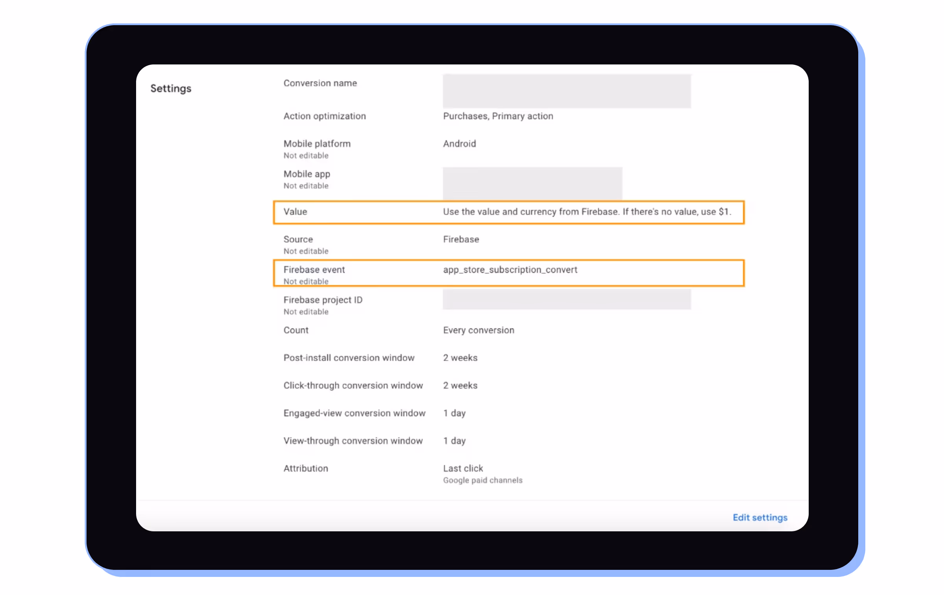Click the Engaged-view conversion window 1 day value

coord(454,413)
